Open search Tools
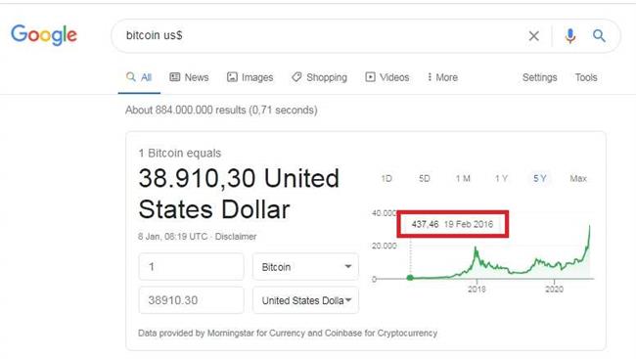Viewport: 636px width, 359px height. pyautogui.click(x=586, y=77)
